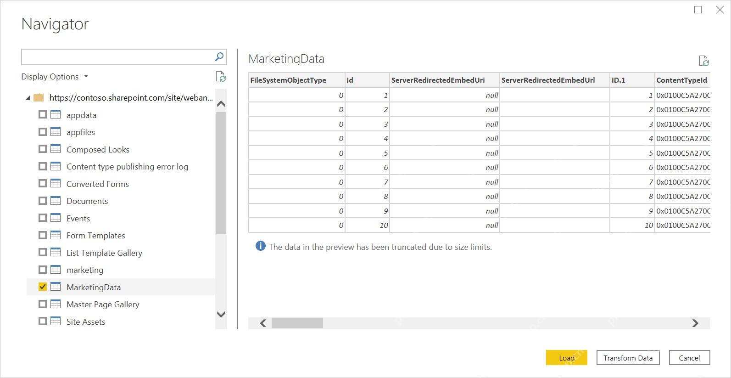Image resolution: width=731 pixels, height=378 pixels.
Task: Check the appdata checkbox
Action: (x=43, y=114)
